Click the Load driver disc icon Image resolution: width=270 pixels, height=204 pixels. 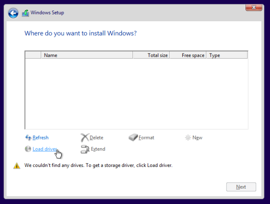pos(28,149)
